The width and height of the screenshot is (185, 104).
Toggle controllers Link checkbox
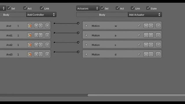[x=42, y=8]
